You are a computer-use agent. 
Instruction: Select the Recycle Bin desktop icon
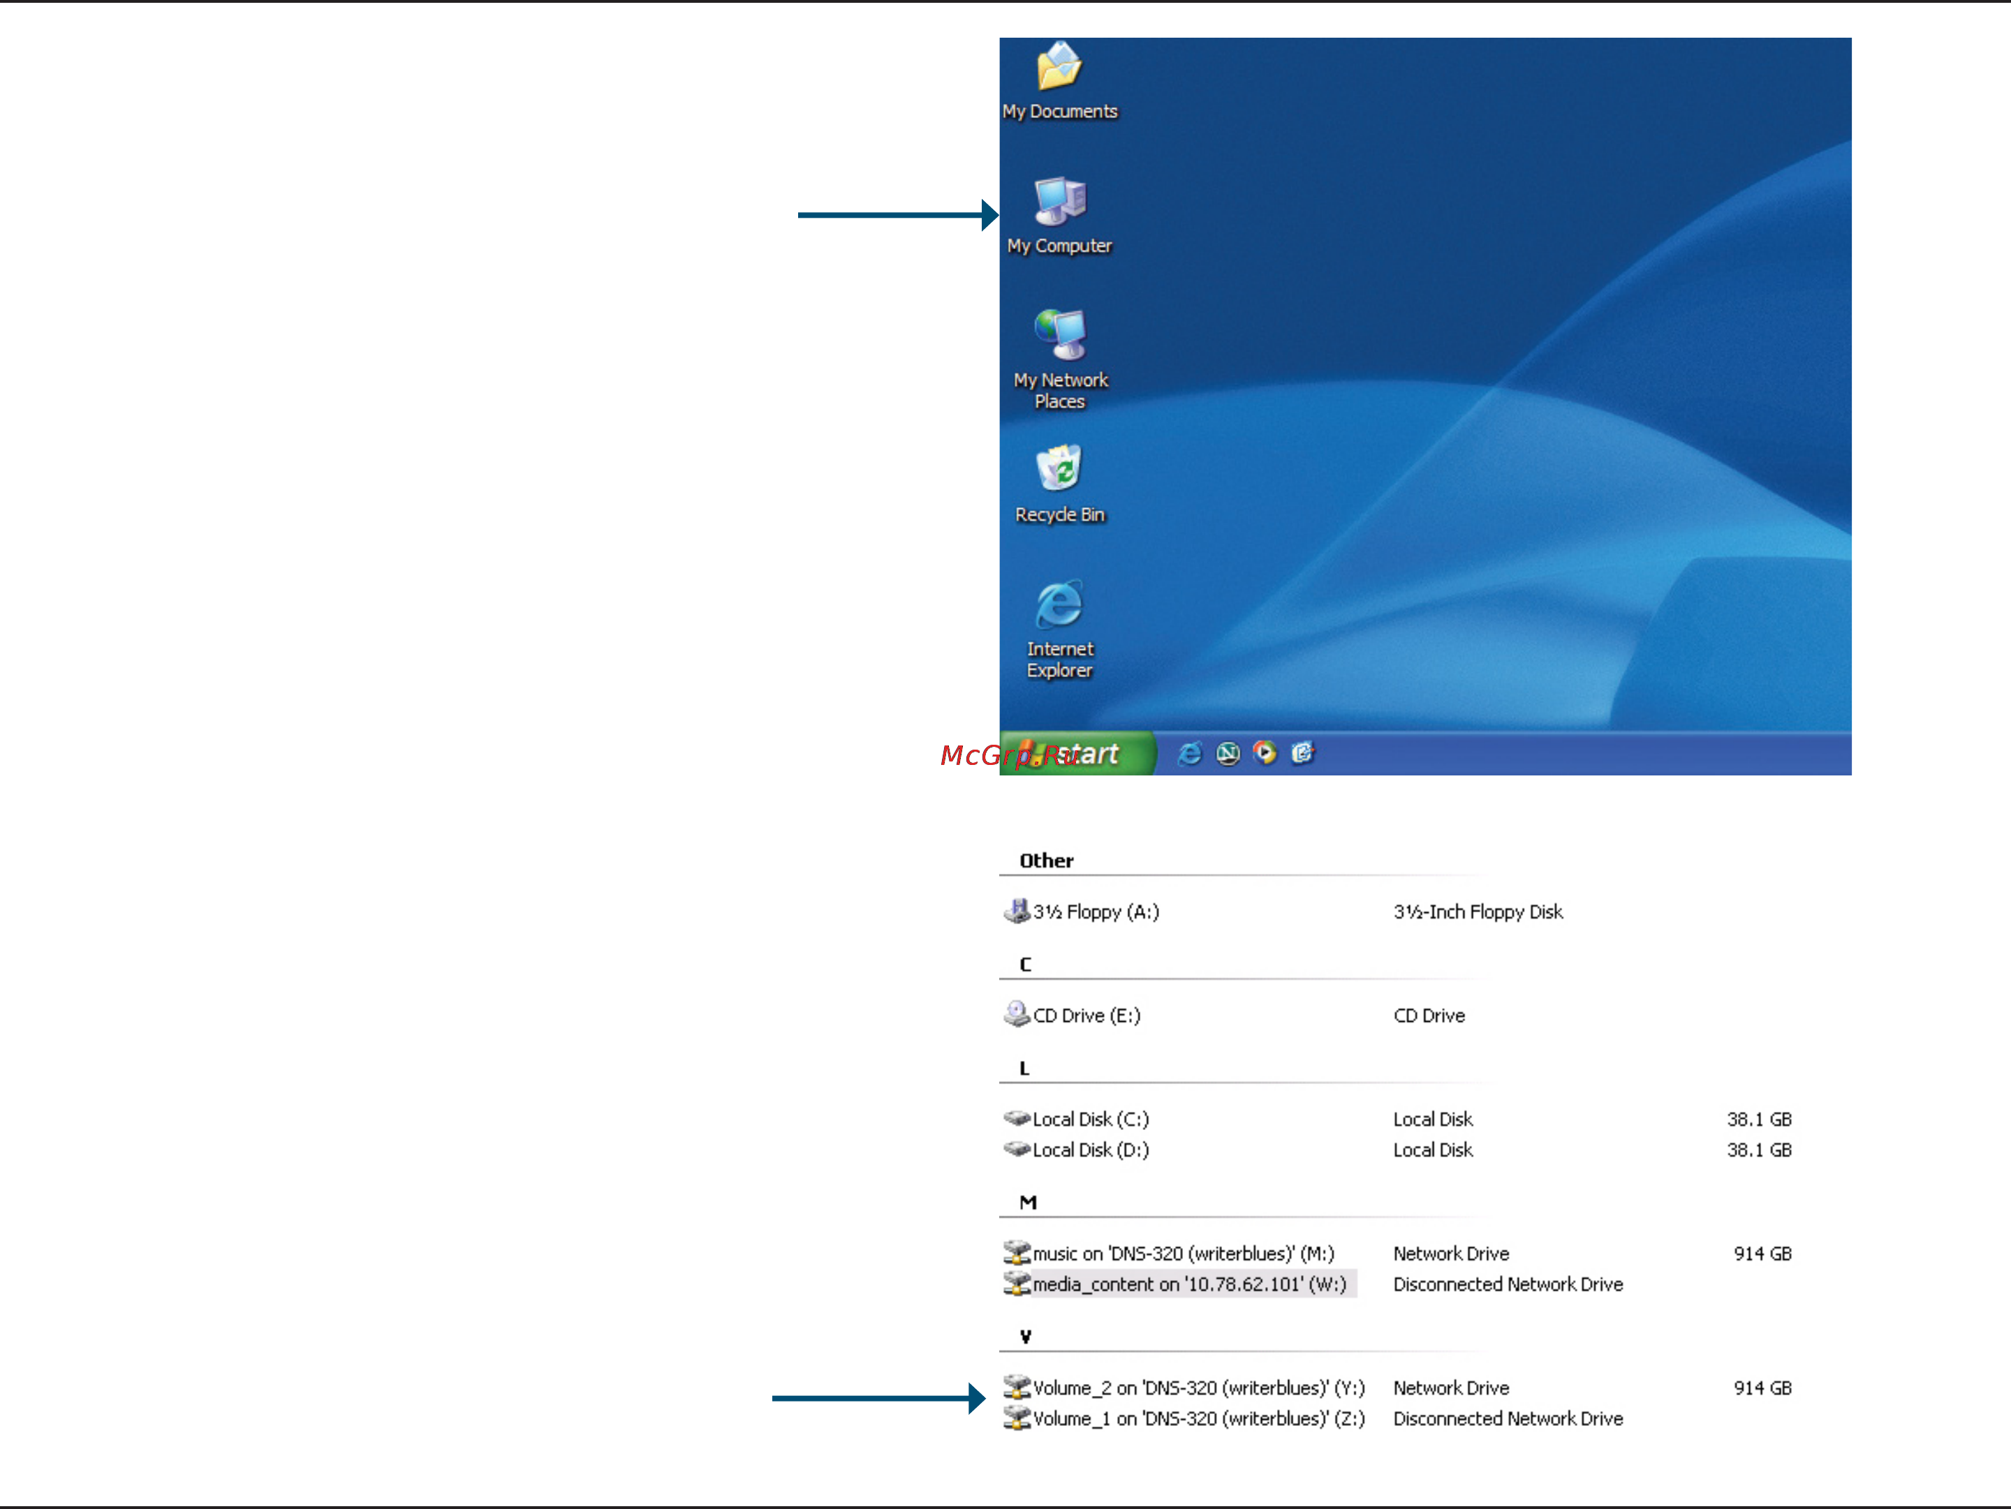point(1060,484)
